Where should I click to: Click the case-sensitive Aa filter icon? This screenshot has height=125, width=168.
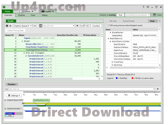[35, 26]
